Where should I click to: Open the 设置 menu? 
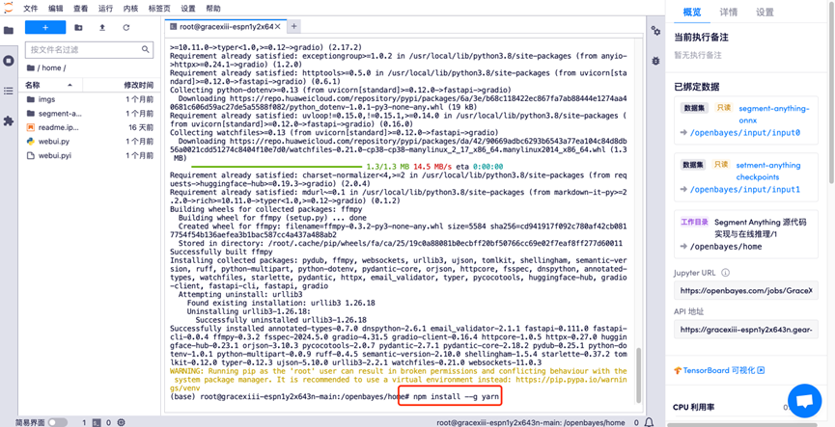tap(188, 9)
